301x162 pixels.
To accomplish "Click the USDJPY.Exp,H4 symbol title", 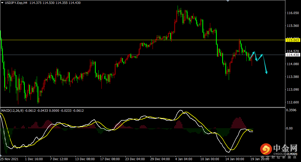I will 16,3.
